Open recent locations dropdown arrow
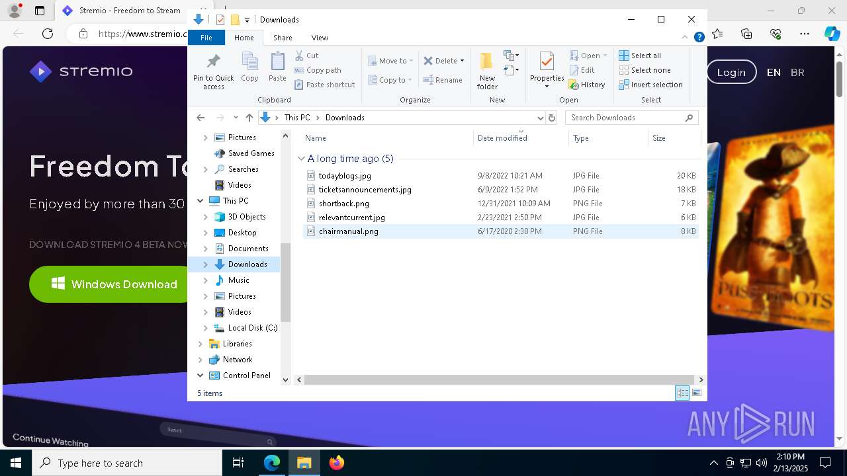847x476 pixels. click(236, 118)
